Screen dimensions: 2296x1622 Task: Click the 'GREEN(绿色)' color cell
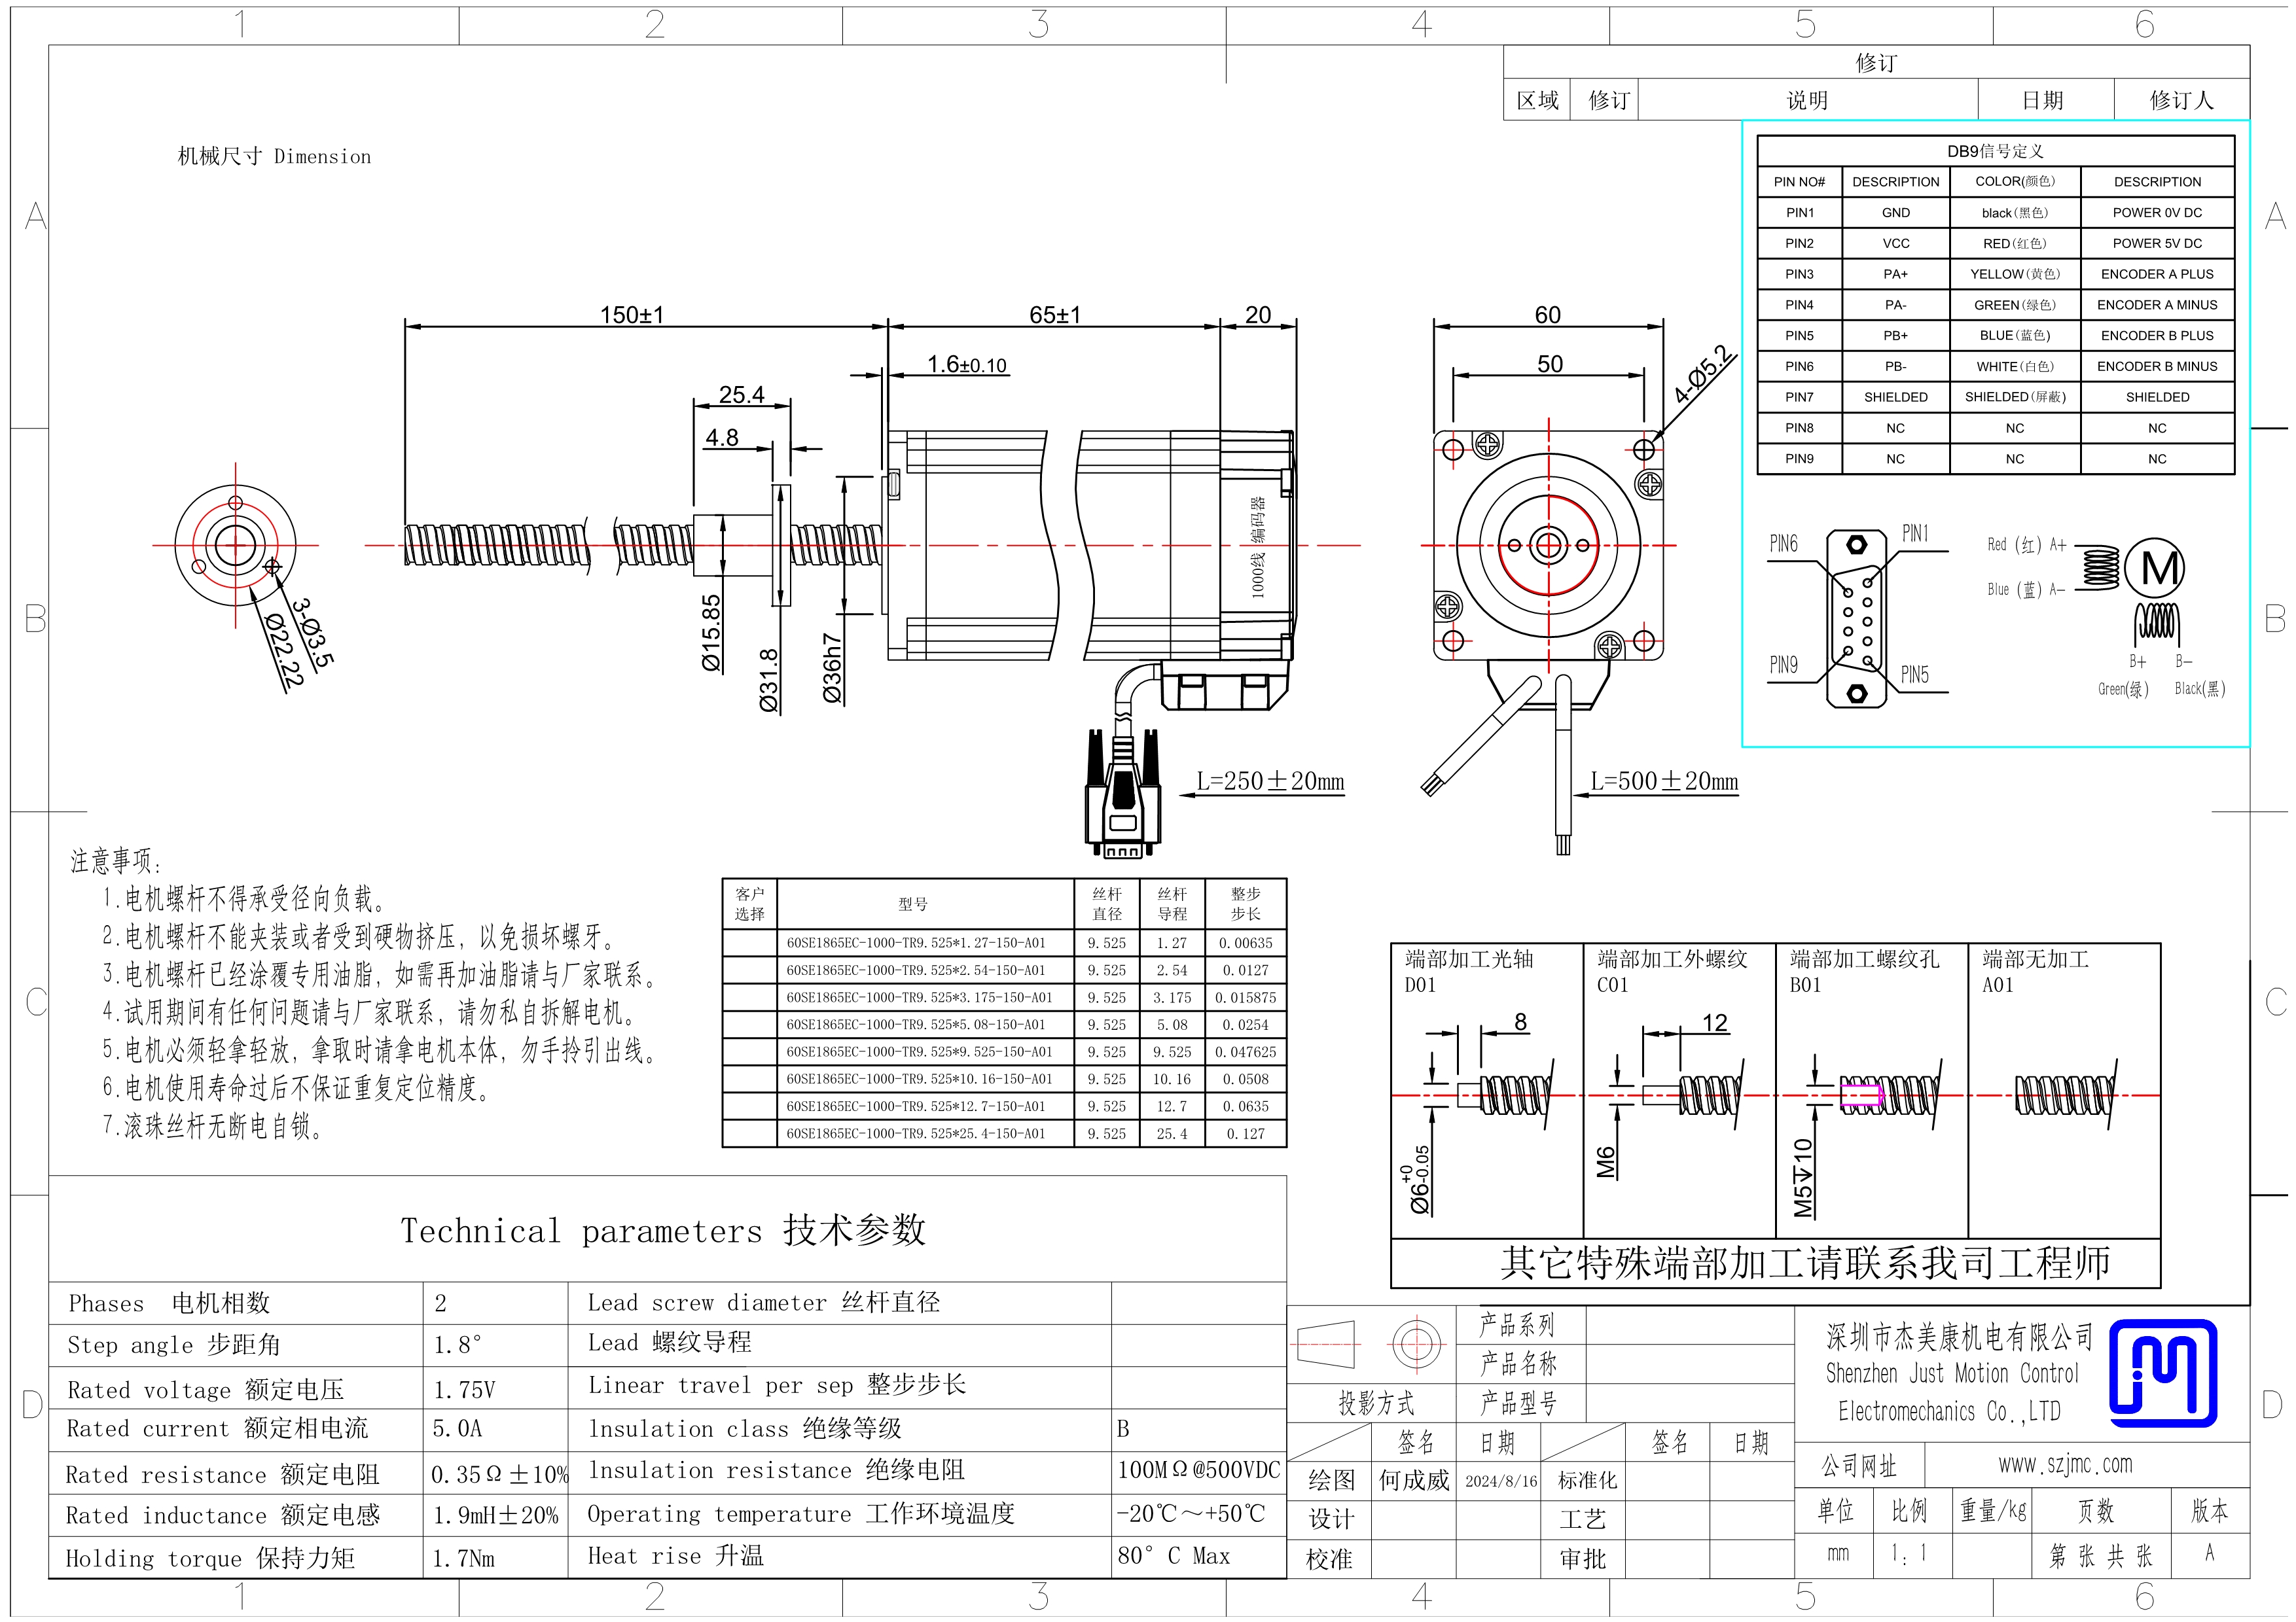coord(2015,306)
